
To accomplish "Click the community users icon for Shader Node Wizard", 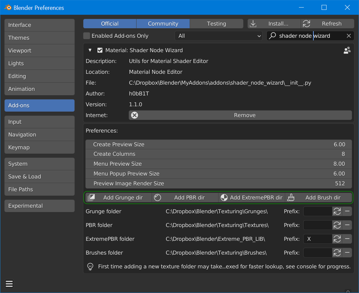I will (347, 50).
